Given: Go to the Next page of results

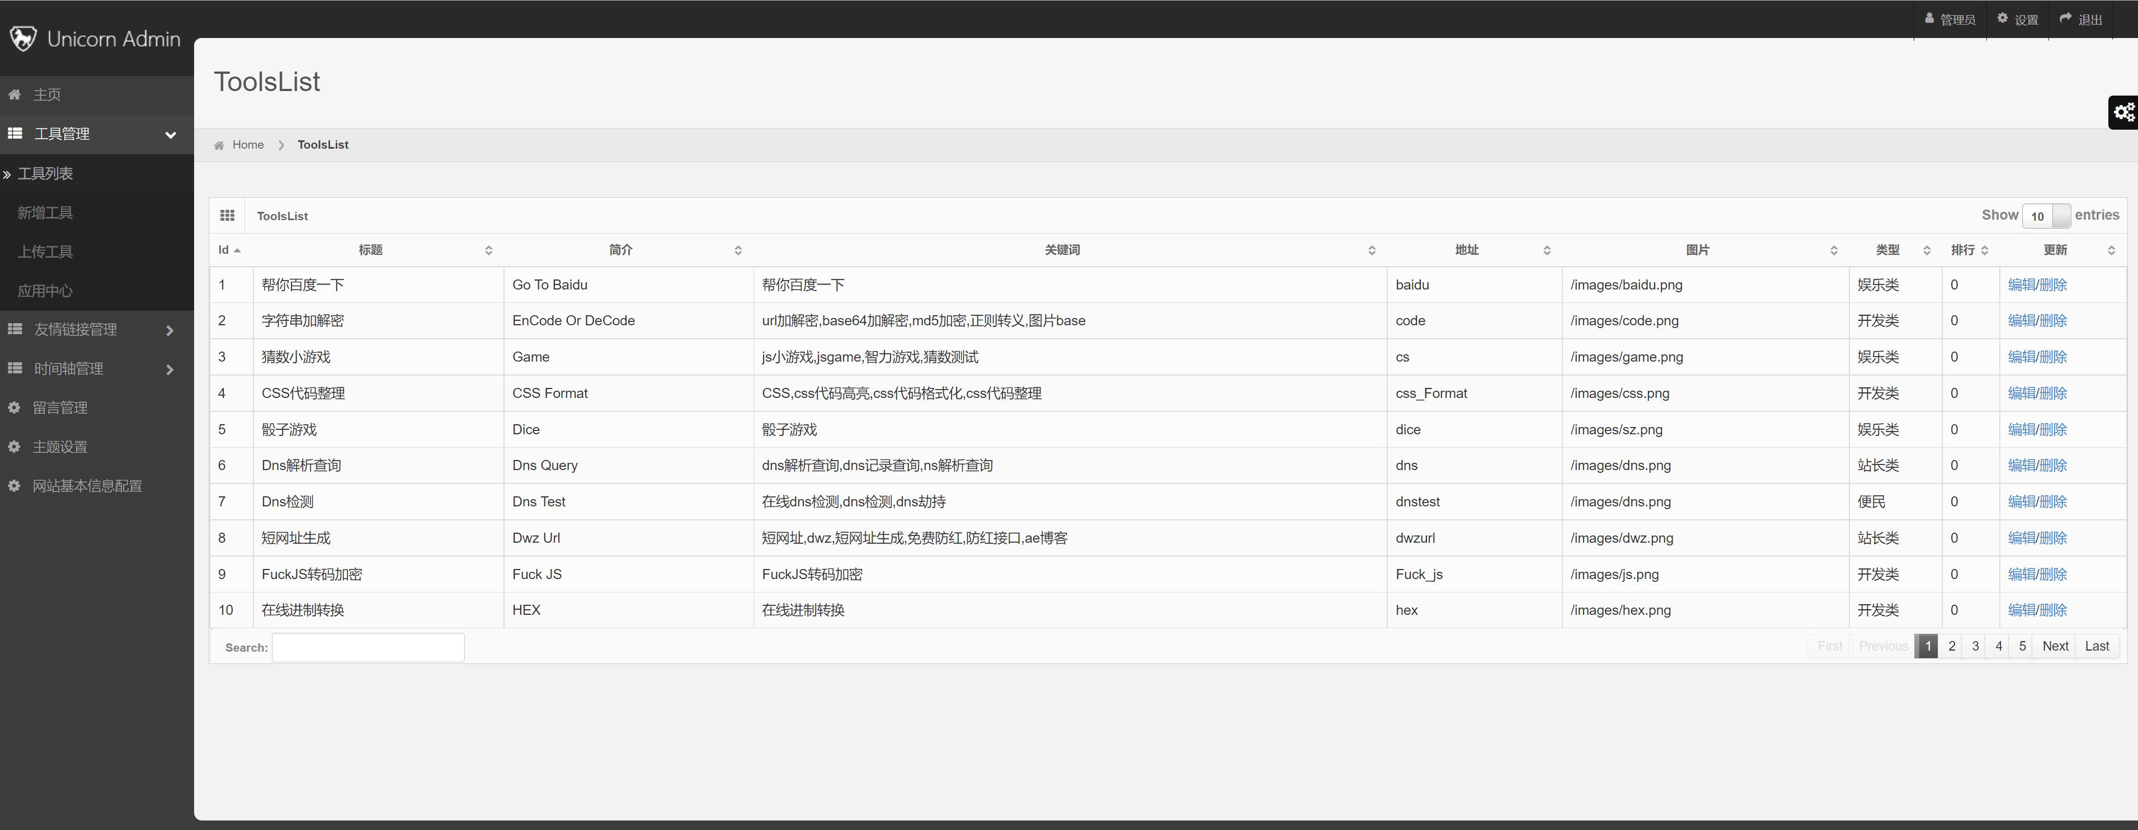Looking at the screenshot, I should pyautogui.click(x=2056, y=646).
